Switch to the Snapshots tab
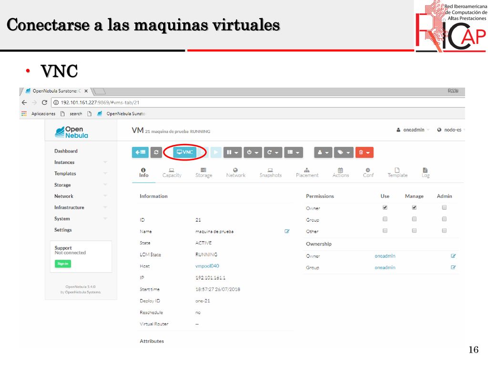 pyautogui.click(x=271, y=173)
